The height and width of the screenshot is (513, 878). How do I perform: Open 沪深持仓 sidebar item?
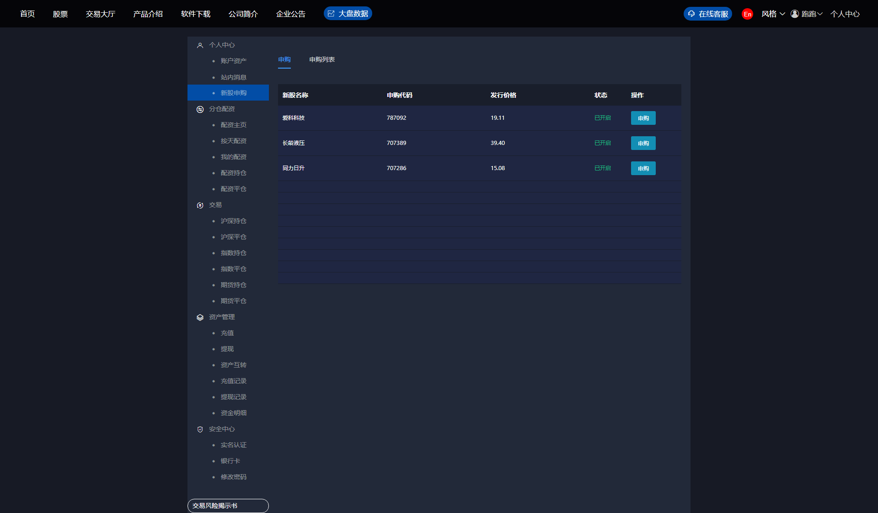(x=233, y=221)
